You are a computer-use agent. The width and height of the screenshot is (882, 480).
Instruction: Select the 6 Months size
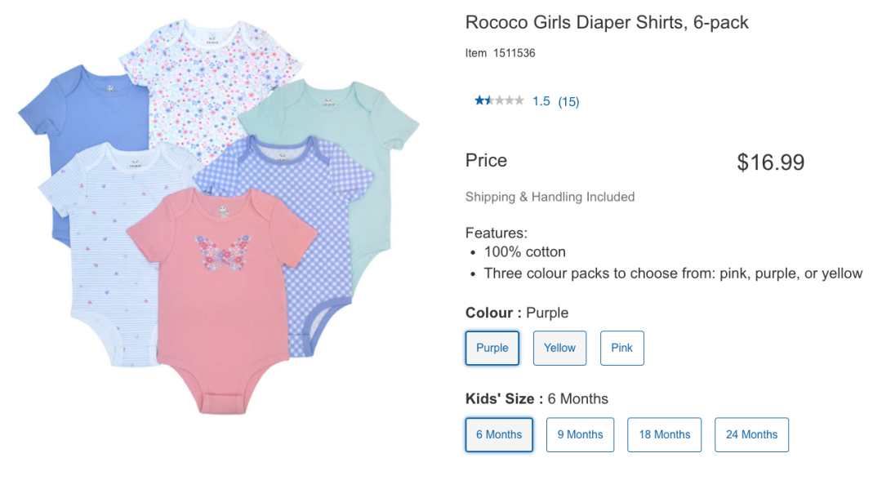tap(499, 434)
